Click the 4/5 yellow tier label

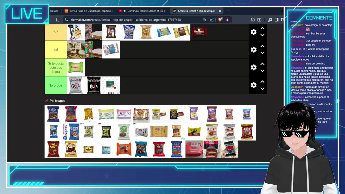click(x=56, y=50)
